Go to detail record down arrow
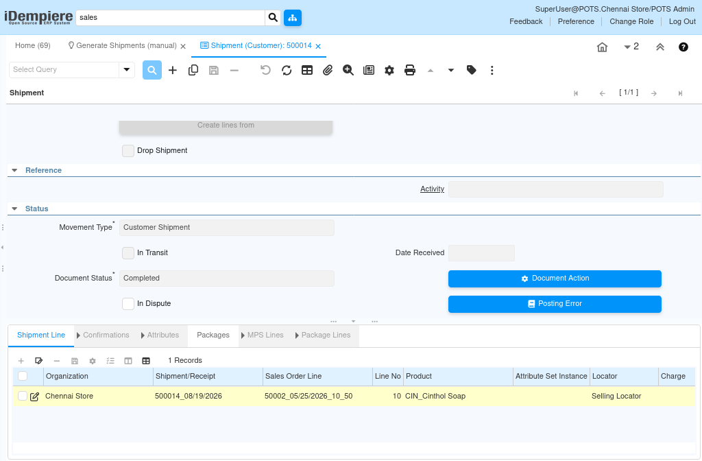This screenshot has height=461, width=702. point(451,70)
